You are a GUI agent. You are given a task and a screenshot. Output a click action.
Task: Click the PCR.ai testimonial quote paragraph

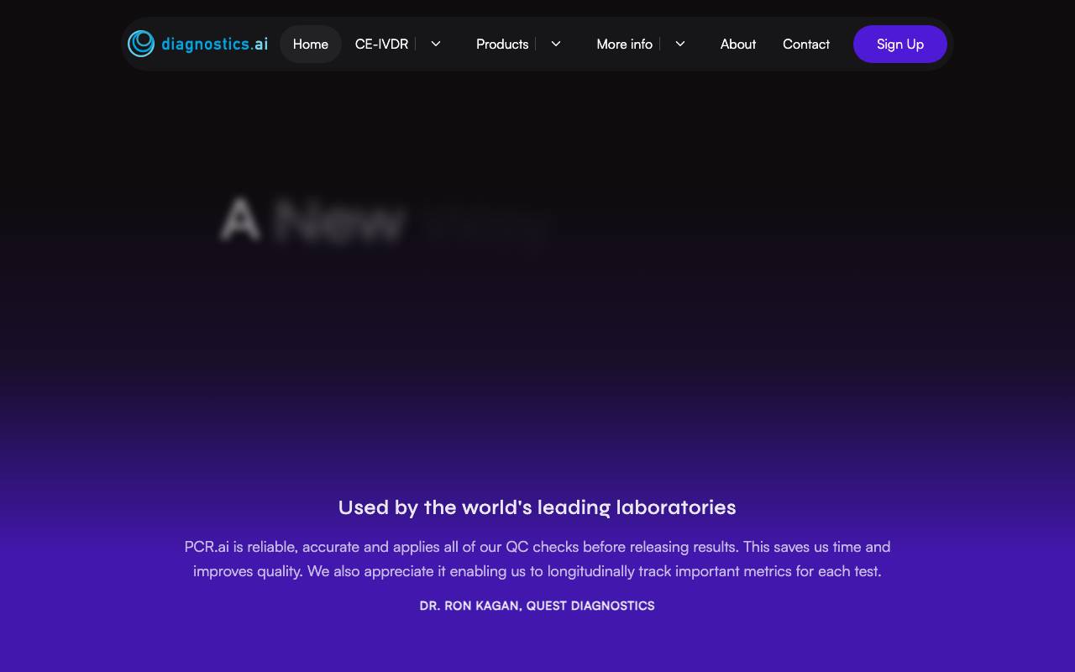tap(537, 559)
